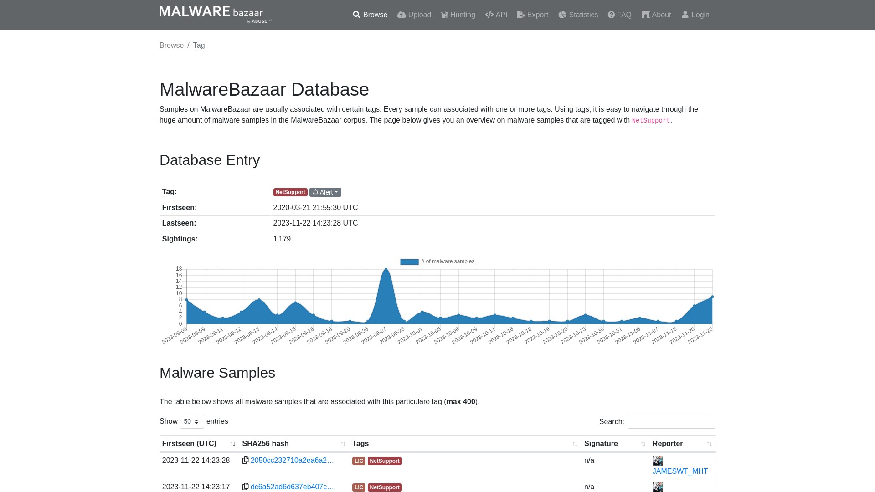The width and height of the screenshot is (875, 492).
Task: Go to the Browse breadcrumb link
Action: [171, 46]
